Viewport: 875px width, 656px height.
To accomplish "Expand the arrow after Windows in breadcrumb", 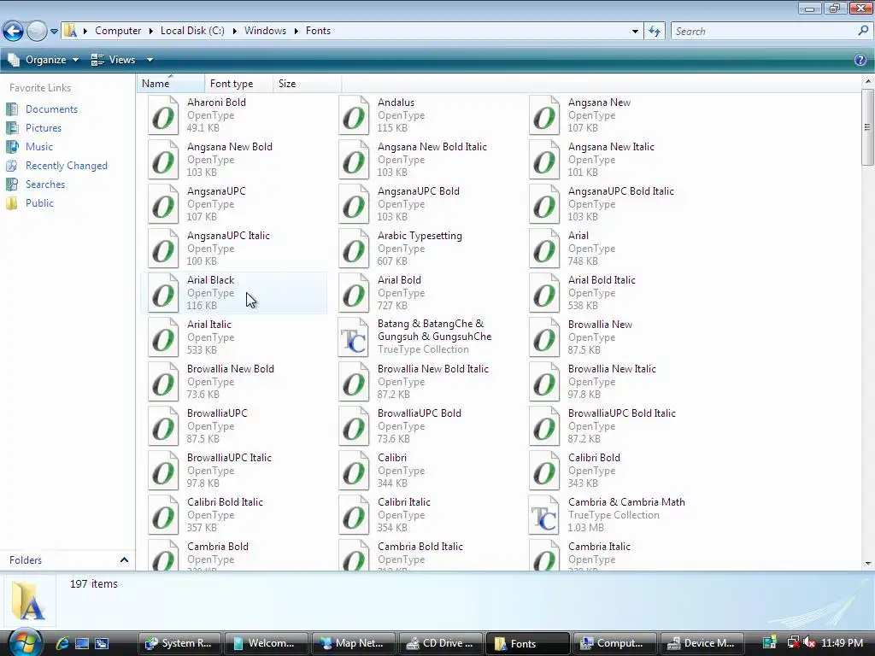I will tap(296, 31).
